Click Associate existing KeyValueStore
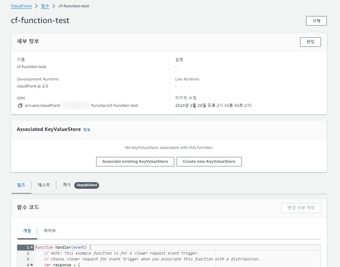 coord(135,162)
